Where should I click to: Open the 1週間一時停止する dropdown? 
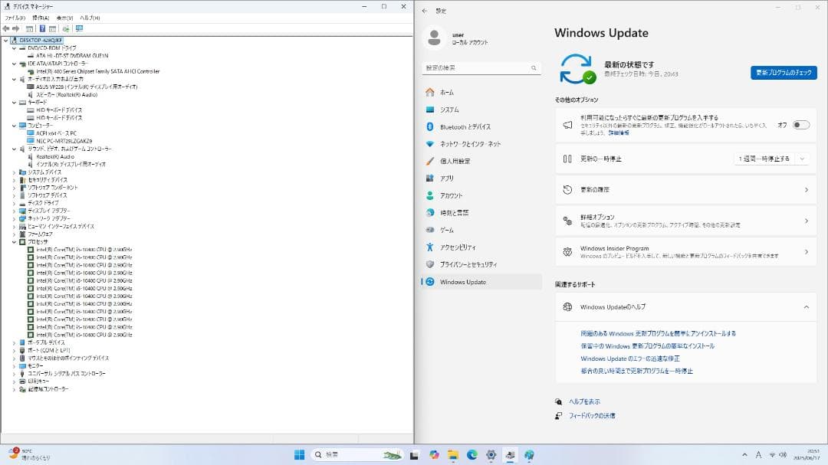770,158
